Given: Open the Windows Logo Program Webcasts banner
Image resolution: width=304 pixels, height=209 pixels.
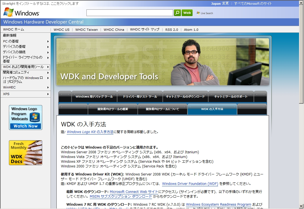Looking at the screenshot, I should 26,118.
